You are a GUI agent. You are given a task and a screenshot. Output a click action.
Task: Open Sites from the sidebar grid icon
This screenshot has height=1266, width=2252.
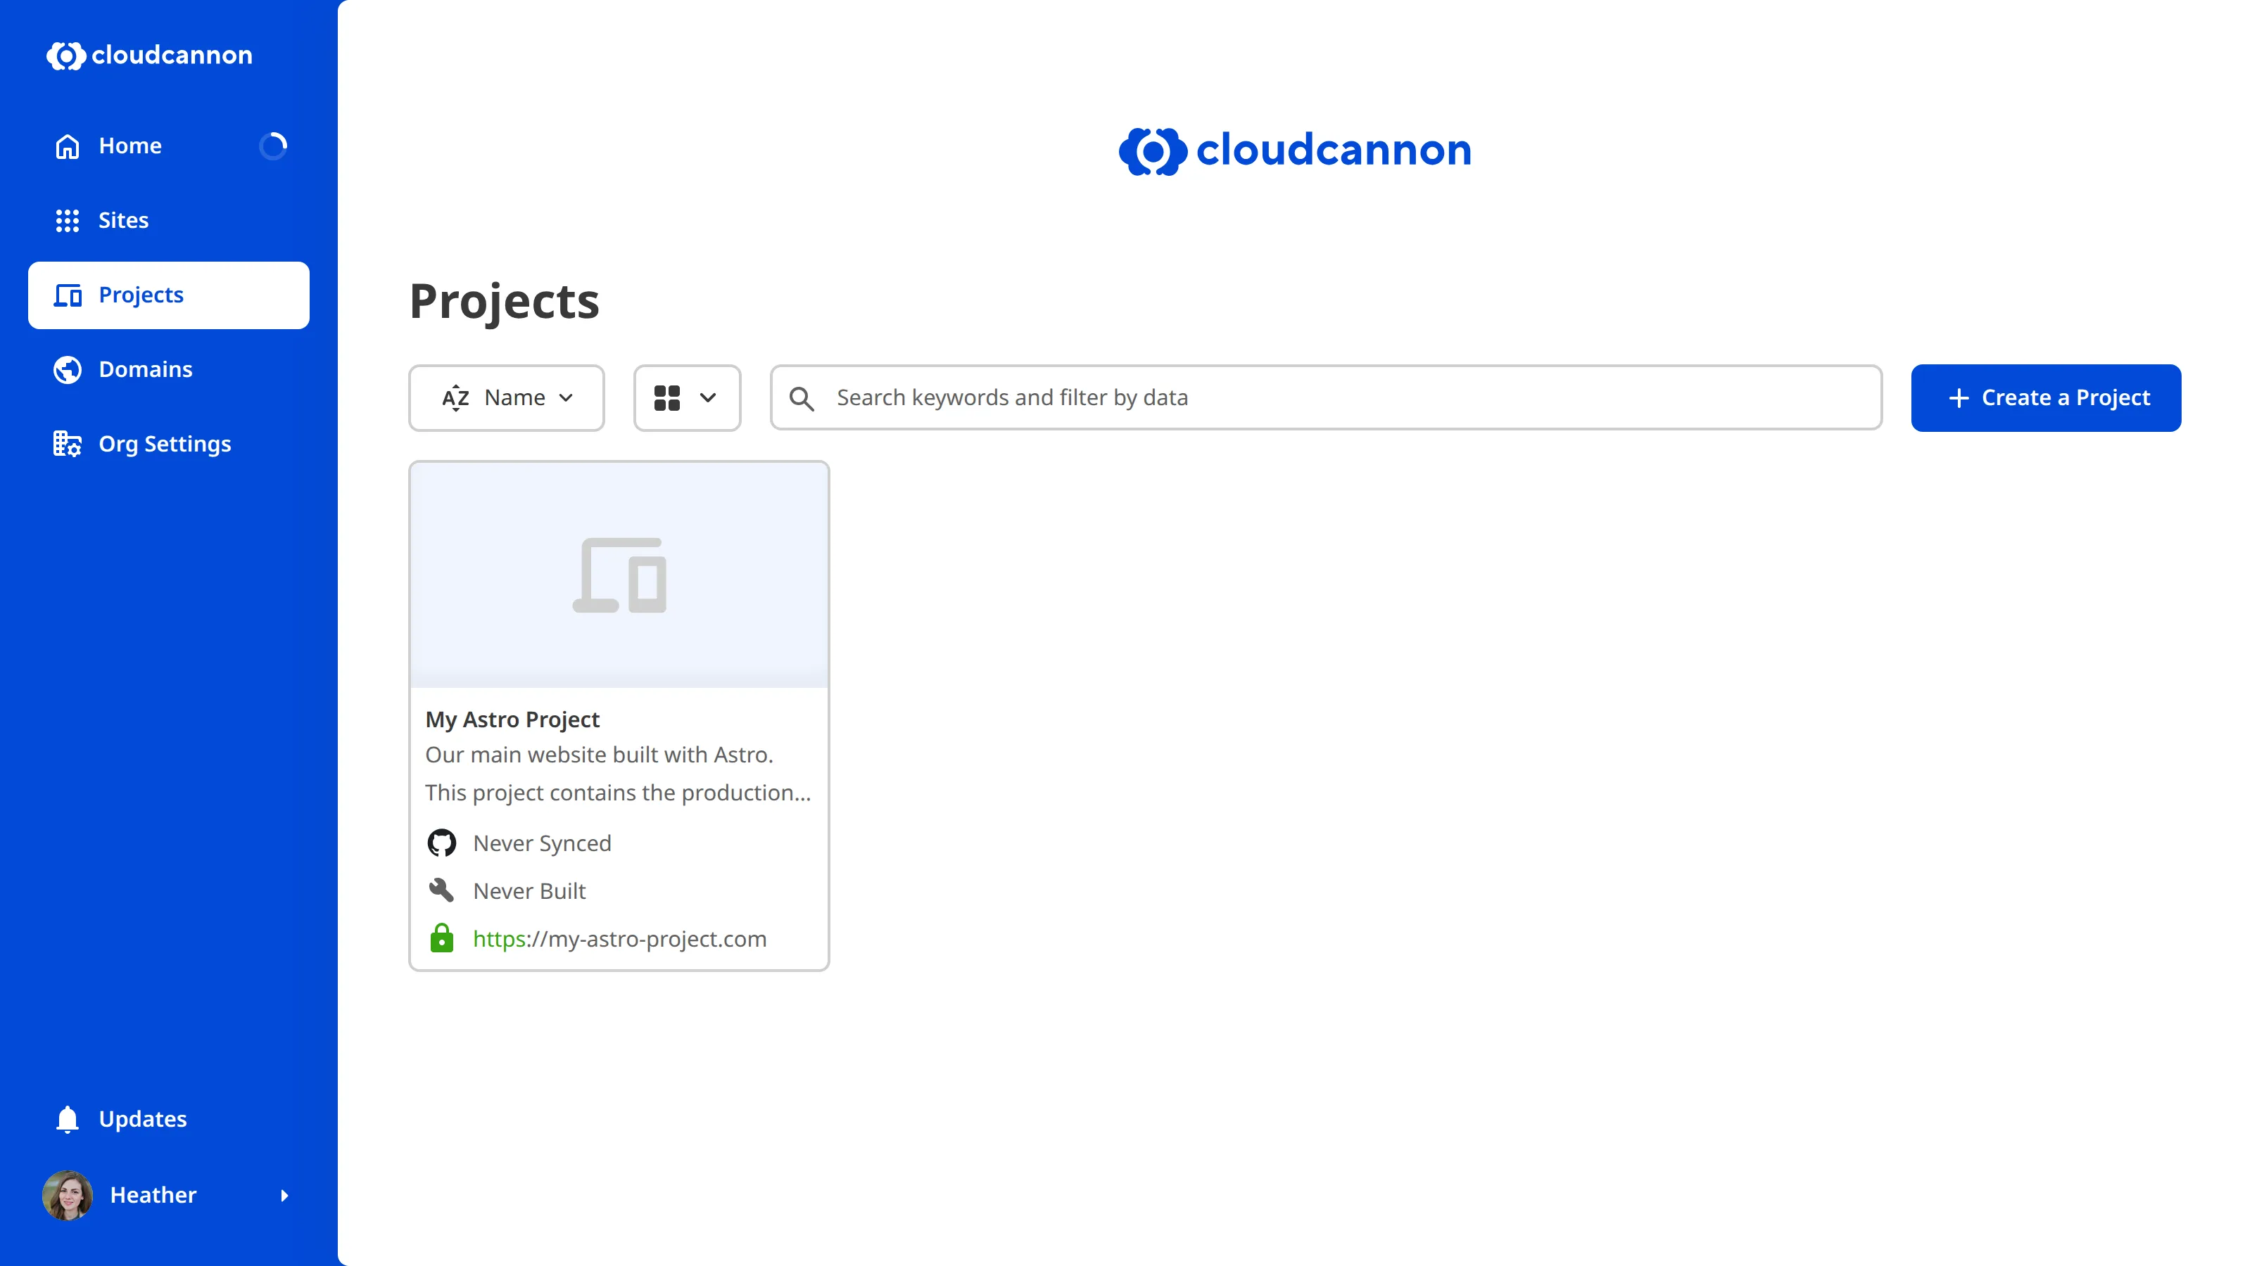coord(68,220)
